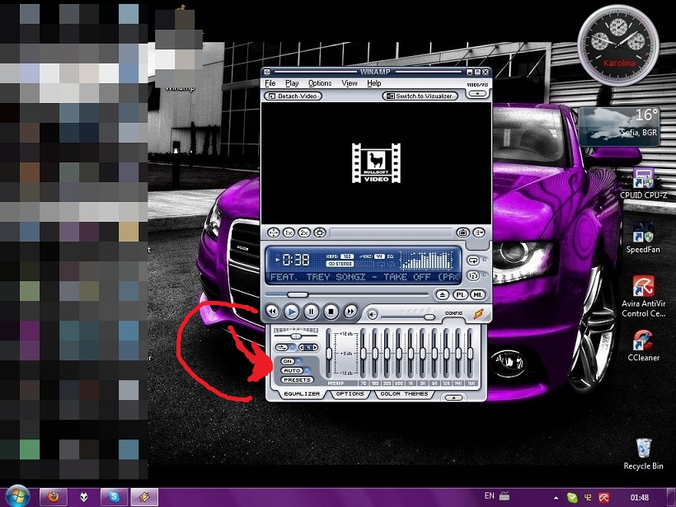This screenshot has width=676, height=507.
Task: Switch to the OPTIONS tab
Action: 350,394
